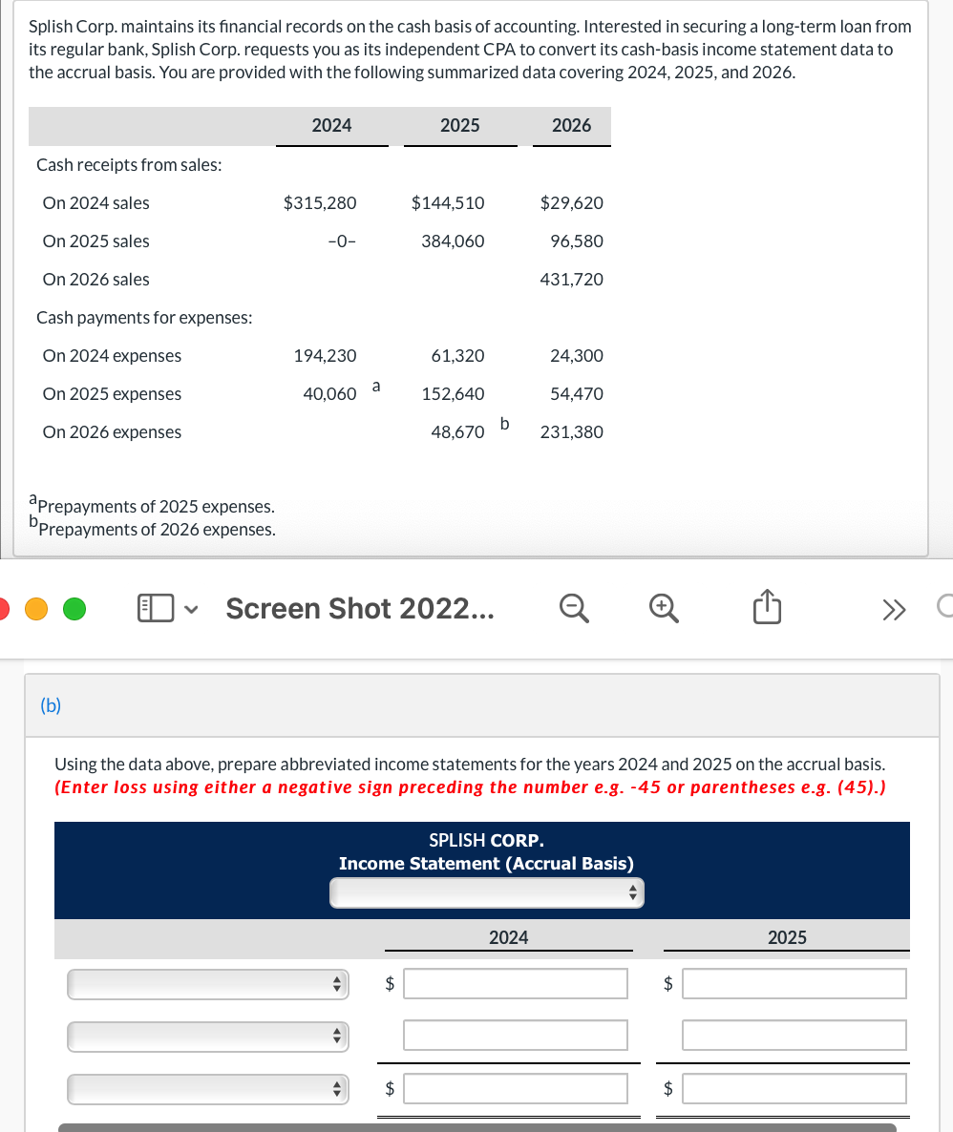This screenshot has width=953, height=1132.
Task: Click the 'On 2024 sales' row label
Action: click(x=96, y=203)
